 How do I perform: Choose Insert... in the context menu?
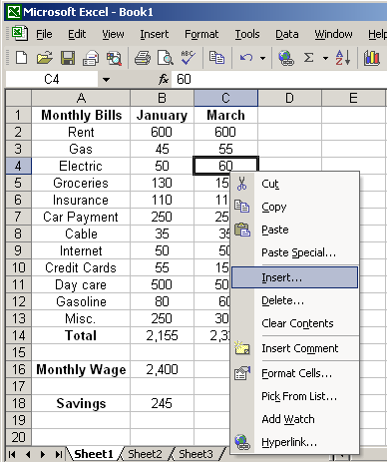[294, 277]
